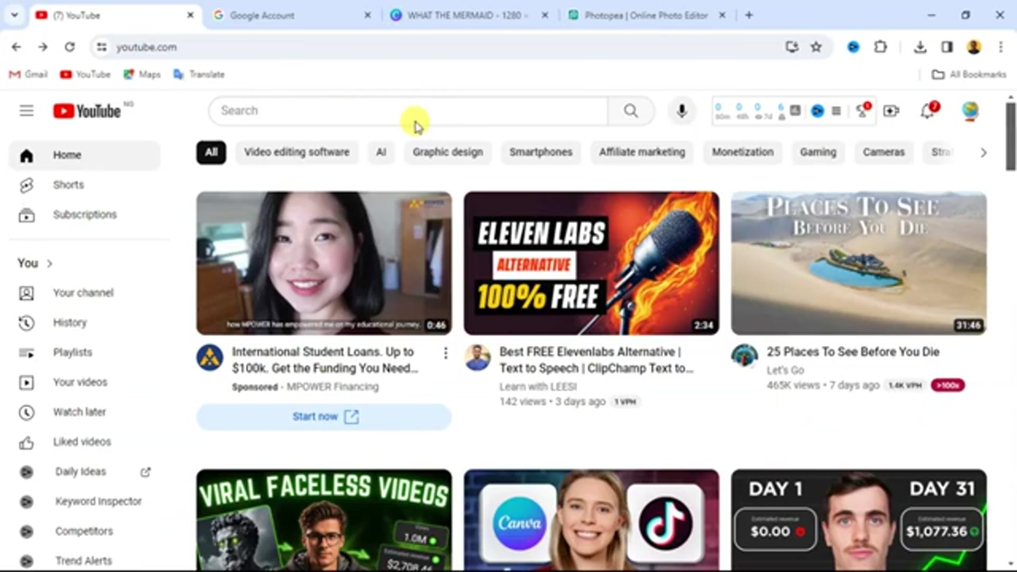
Task: Click the History clock icon
Action: 26,323
